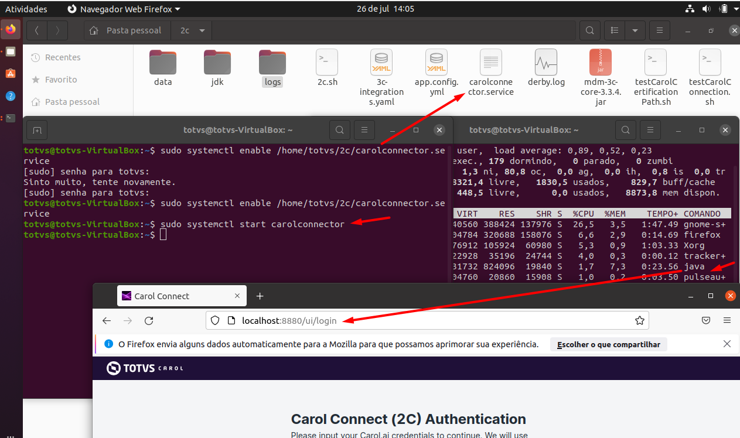Click the TOTVS Carol logo
The width and height of the screenshot is (740, 438).
click(145, 368)
